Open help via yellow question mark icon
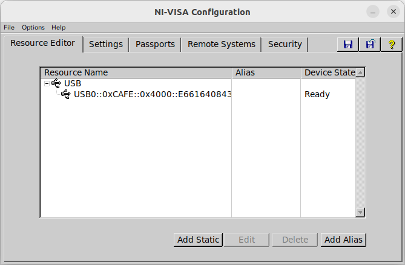Screen dimensions: 405x265 click(392, 45)
